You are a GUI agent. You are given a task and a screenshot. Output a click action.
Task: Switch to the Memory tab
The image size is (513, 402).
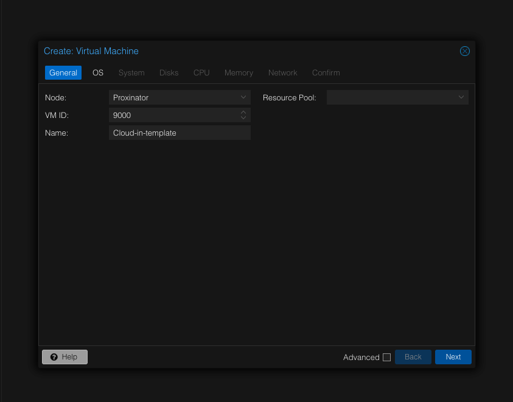click(x=239, y=72)
